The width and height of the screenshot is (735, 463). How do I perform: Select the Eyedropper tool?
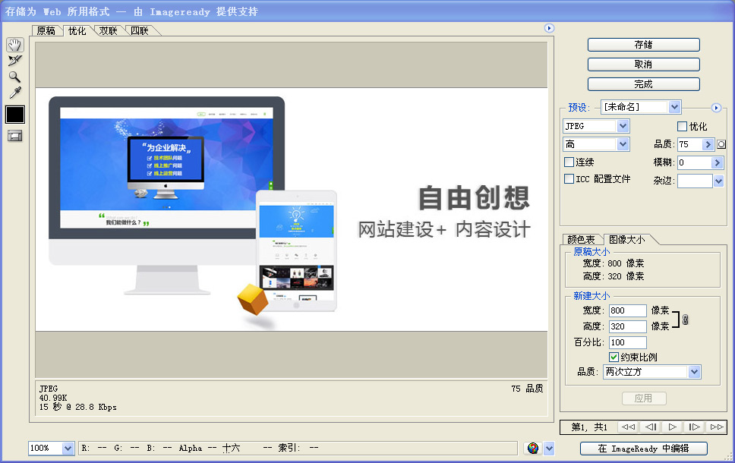click(x=14, y=93)
